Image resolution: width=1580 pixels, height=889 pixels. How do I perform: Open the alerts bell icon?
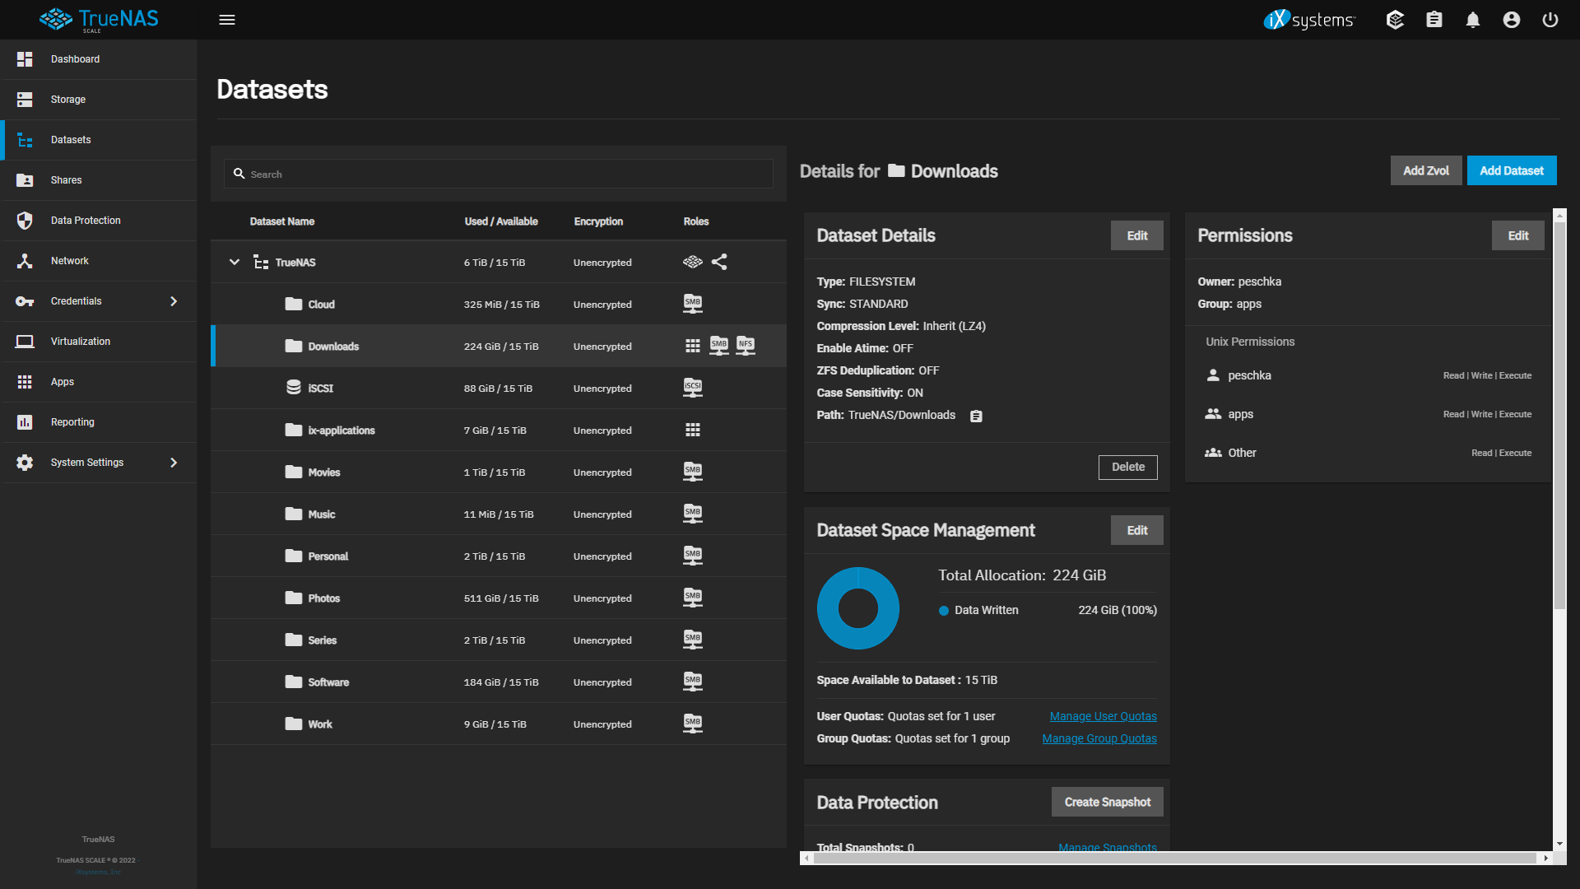(1473, 20)
